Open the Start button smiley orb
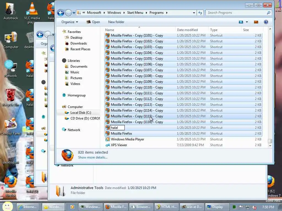The width and height of the screenshot is (282, 211). pos(7,206)
